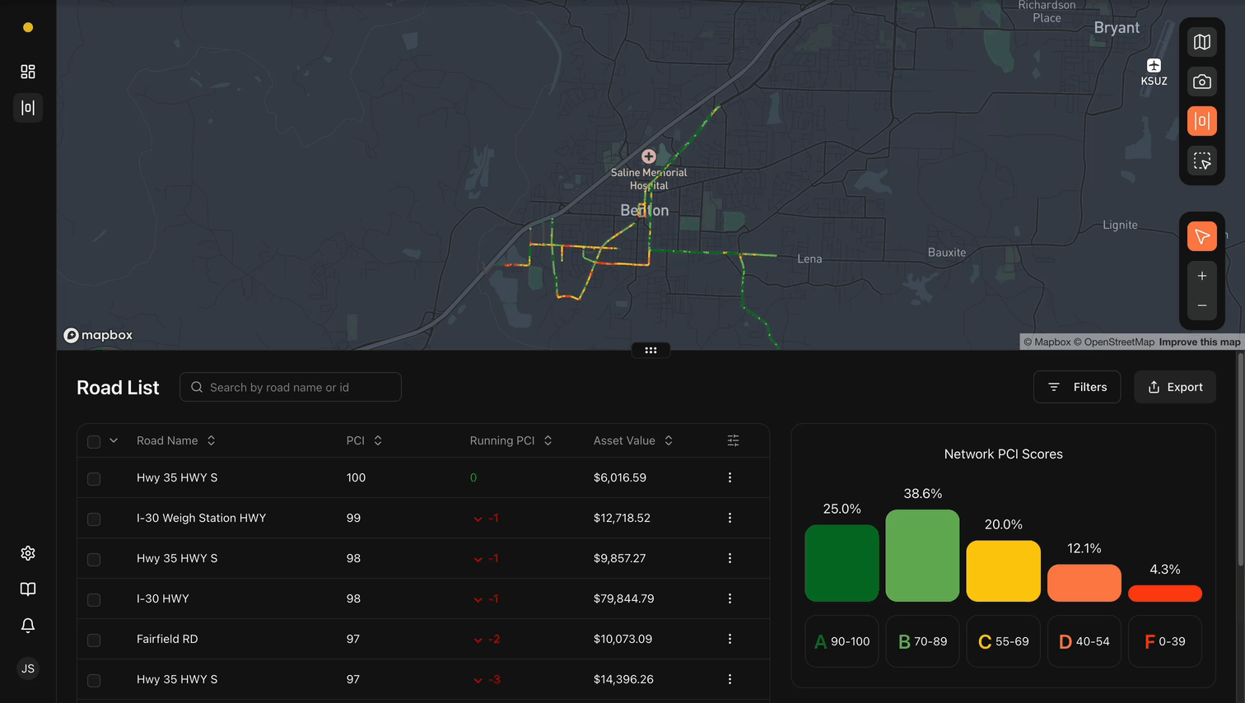
Task: Zoom out on the map
Action: [x=1202, y=305]
